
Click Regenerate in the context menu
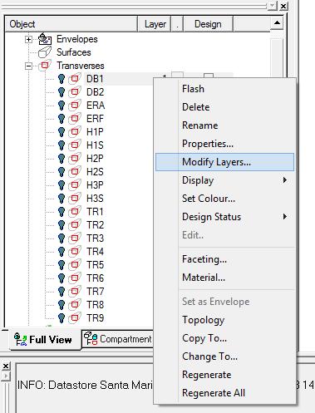[224, 375]
